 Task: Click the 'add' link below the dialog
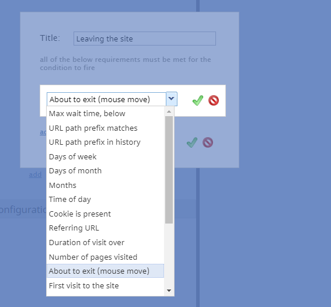click(x=35, y=175)
